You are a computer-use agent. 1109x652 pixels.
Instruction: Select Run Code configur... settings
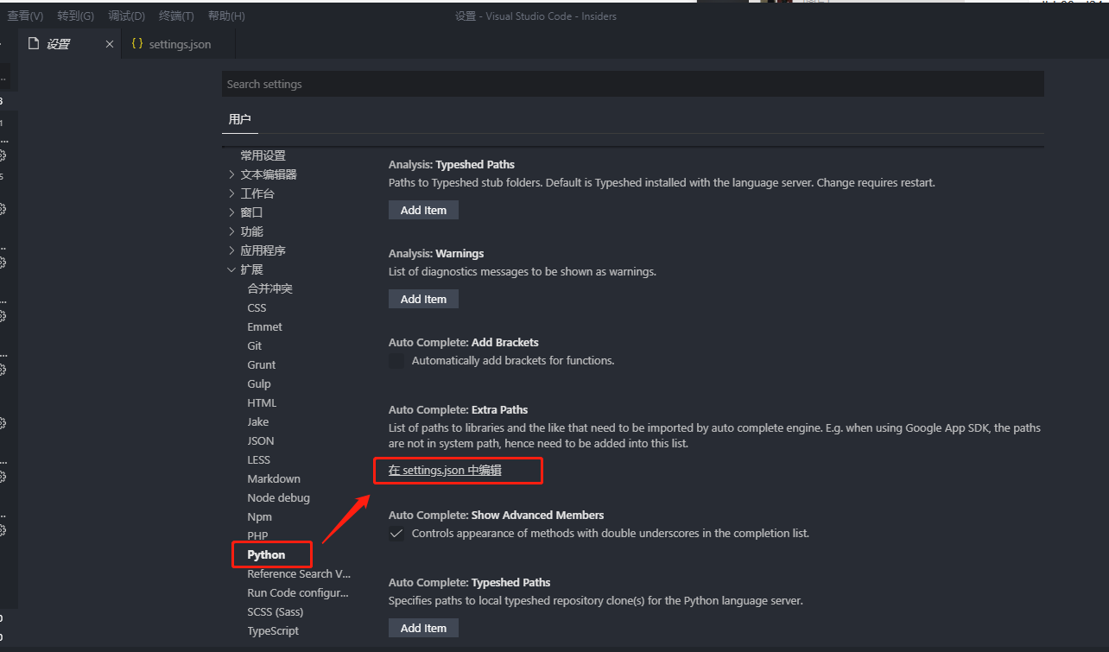point(297,592)
